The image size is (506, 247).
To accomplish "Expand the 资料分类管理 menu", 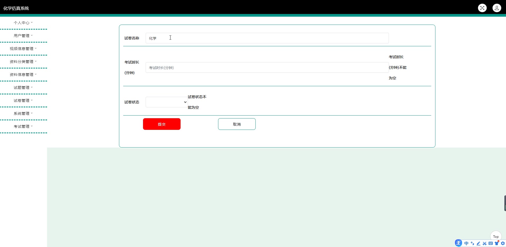I will point(23,62).
